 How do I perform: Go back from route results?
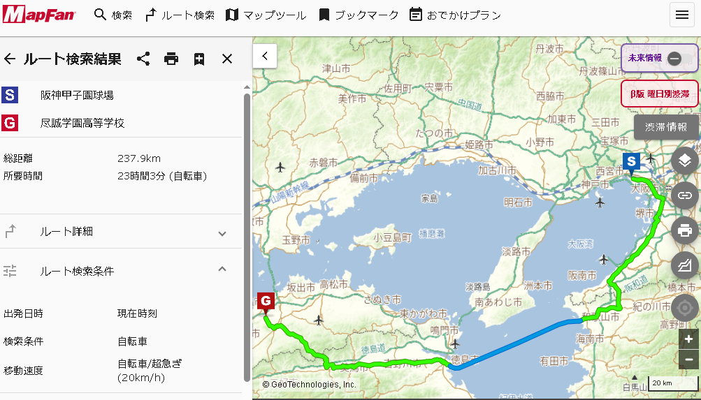pyautogui.click(x=10, y=59)
